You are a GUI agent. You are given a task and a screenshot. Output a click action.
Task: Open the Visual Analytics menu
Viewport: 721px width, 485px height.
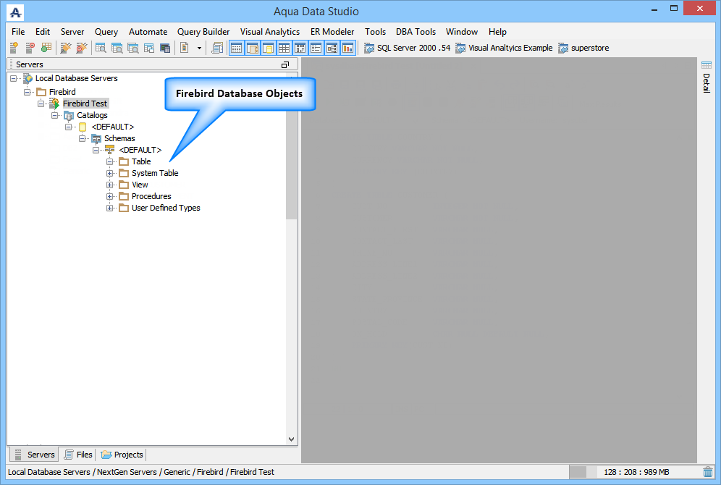coord(270,32)
